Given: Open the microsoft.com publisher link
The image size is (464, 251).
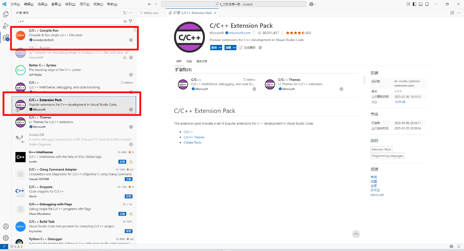Looking at the screenshot, I should point(240,33).
